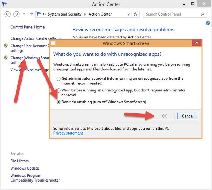Go up one level with the Up arrow
The image size is (212, 190).
tap(31, 14)
